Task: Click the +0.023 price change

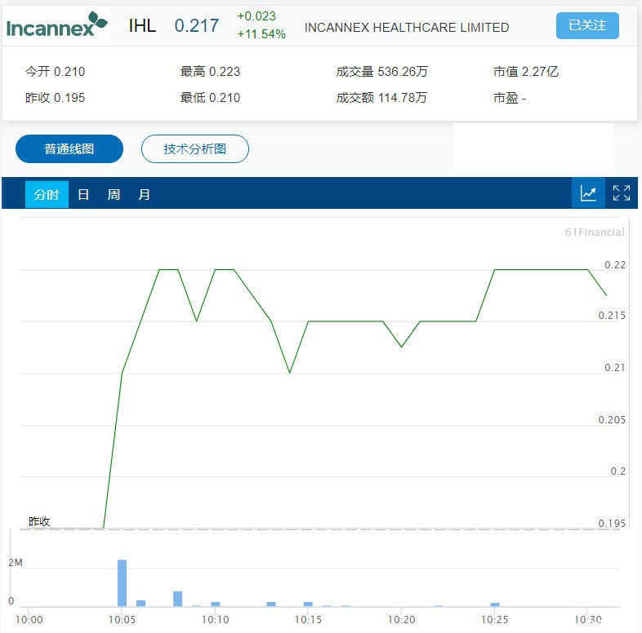Action: click(256, 16)
